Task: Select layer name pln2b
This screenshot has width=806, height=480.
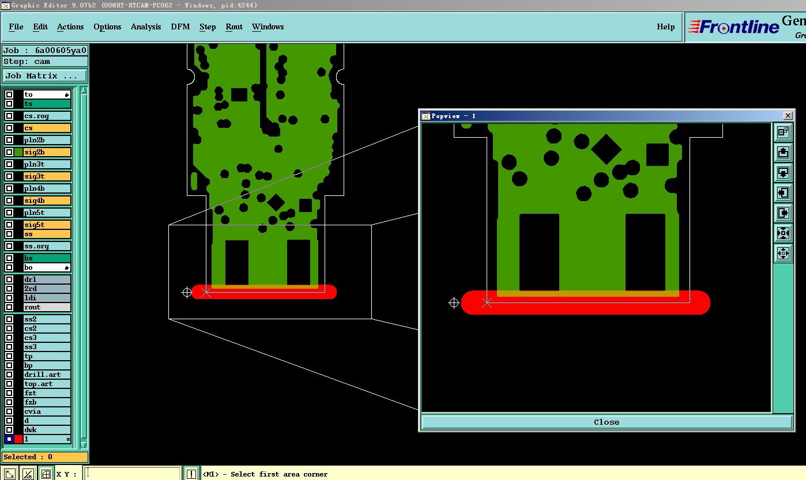Action: point(47,140)
